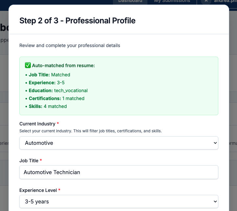This screenshot has width=237, height=211.
Task: Focus the Job Title field with Automotive Technician
Action: pos(118,172)
